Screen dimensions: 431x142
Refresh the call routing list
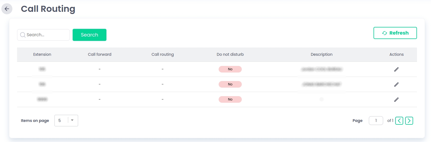click(x=395, y=33)
